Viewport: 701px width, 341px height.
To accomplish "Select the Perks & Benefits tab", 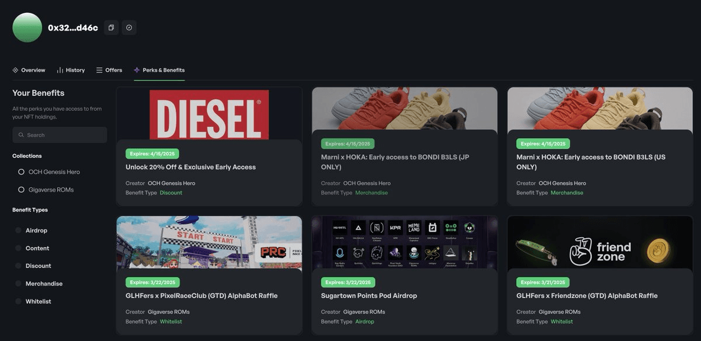I will pos(159,70).
